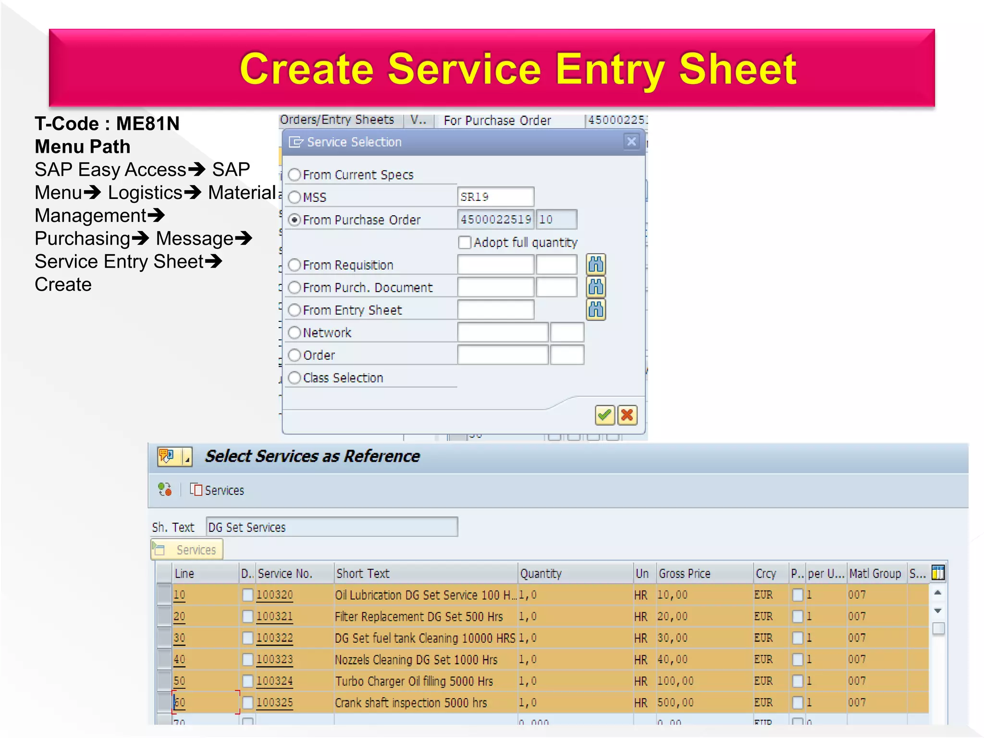The width and height of the screenshot is (984, 738).
Task: Toggle P.. checkbox in Filter Replacement row
Action: (x=798, y=616)
